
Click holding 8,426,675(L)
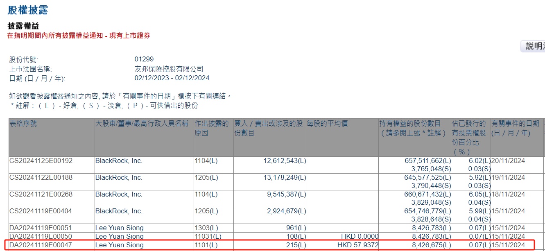[x=432, y=245]
